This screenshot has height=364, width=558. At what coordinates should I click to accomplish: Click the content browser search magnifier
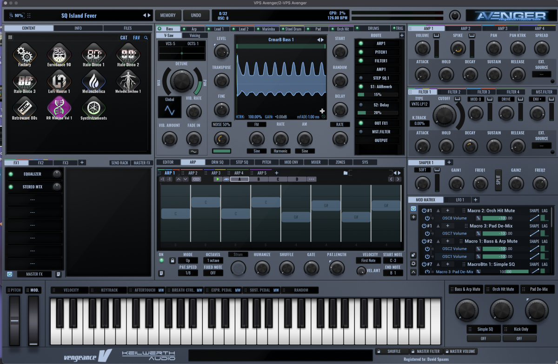[x=146, y=38]
